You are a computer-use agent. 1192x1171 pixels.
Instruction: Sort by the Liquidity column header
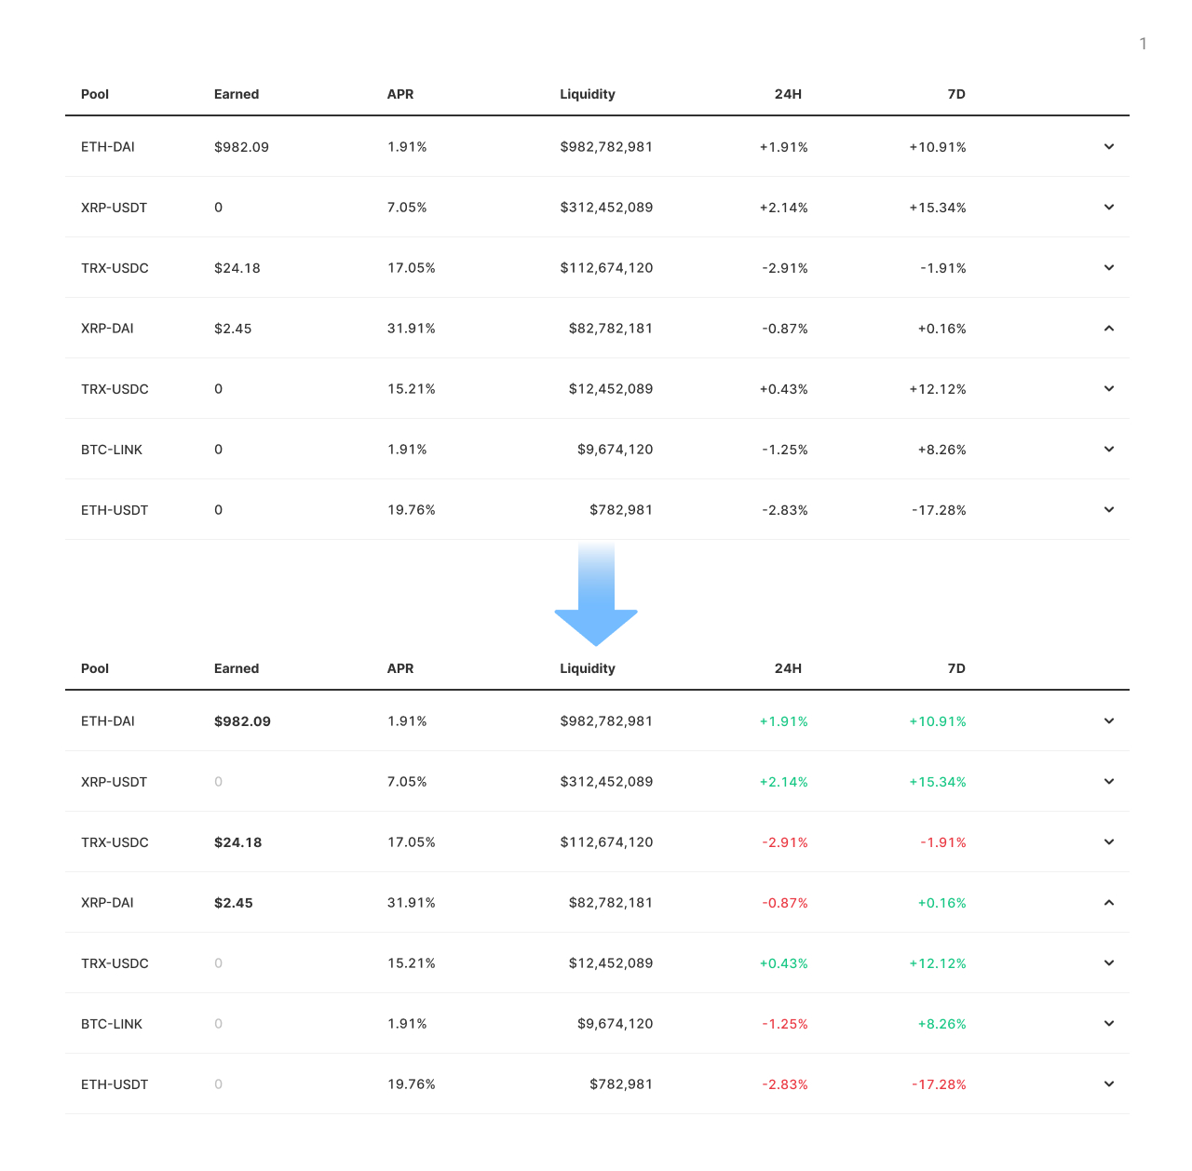pyautogui.click(x=587, y=94)
